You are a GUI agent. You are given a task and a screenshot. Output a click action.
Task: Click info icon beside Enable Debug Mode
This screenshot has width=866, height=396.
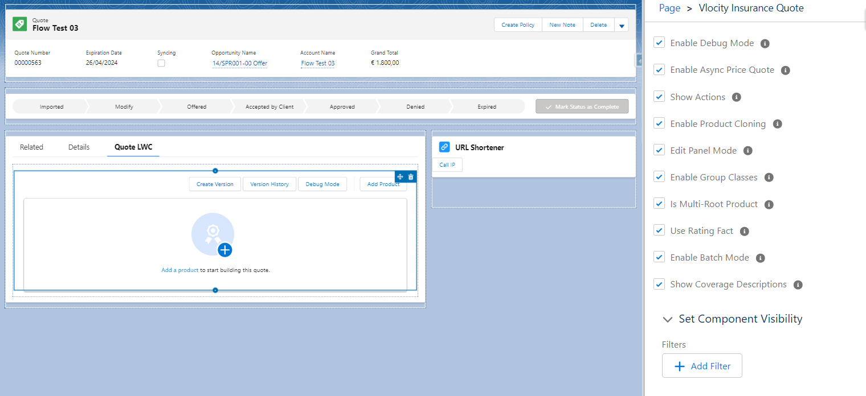click(x=765, y=43)
